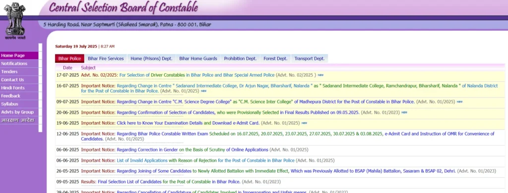Switch to Bihar Fire Services tab
This screenshot has width=508, height=193.
click(x=106, y=58)
